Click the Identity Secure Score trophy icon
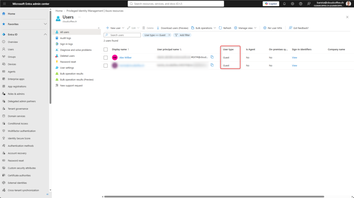The width and height of the screenshot is (354, 198). (3, 138)
